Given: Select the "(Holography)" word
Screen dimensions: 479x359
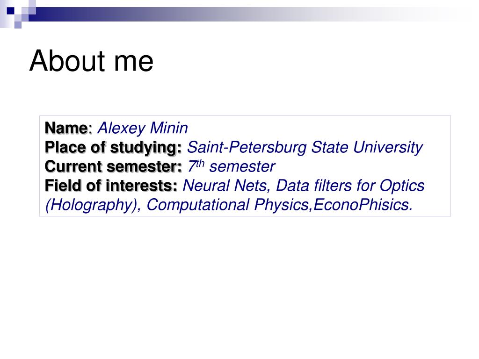Looking at the screenshot, I should click(91, 205).
